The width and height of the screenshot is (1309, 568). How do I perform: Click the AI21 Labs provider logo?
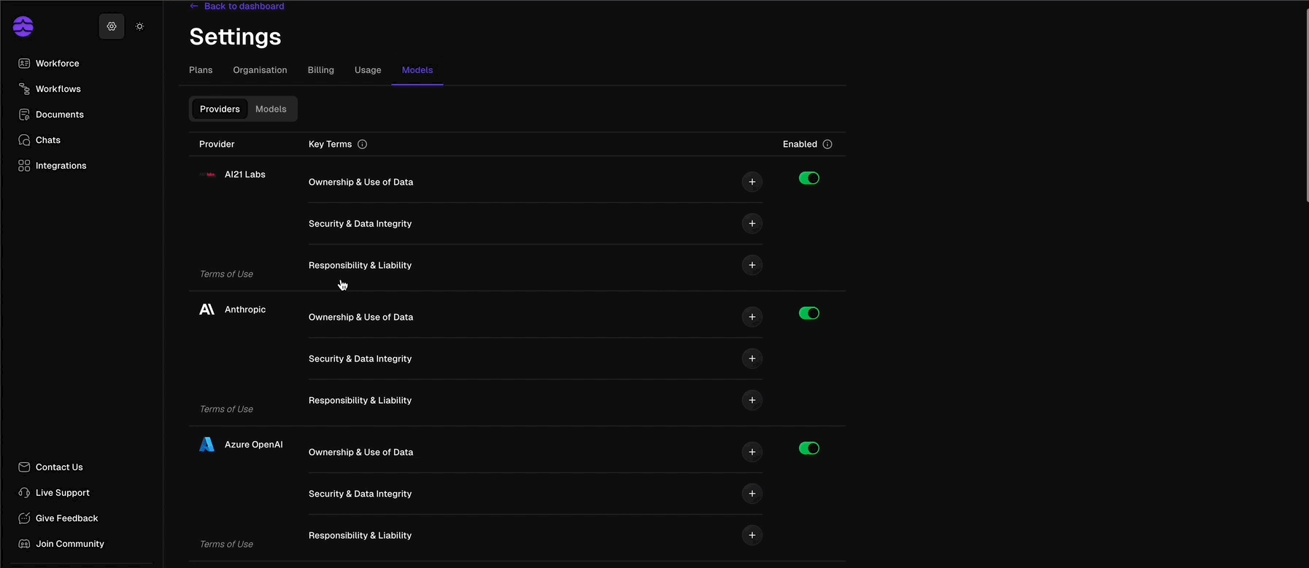208,174
